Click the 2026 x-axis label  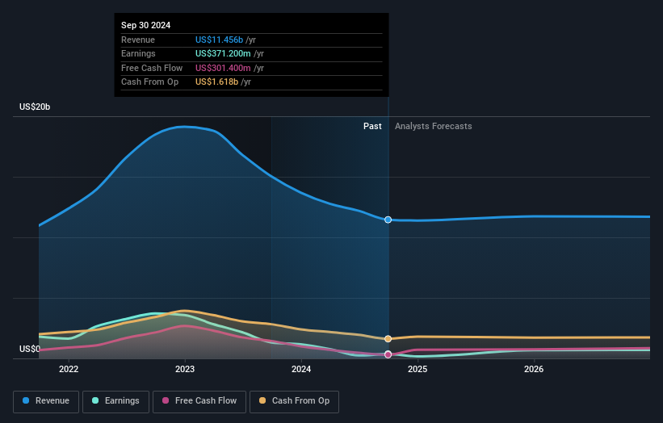(x=534, y=369)
